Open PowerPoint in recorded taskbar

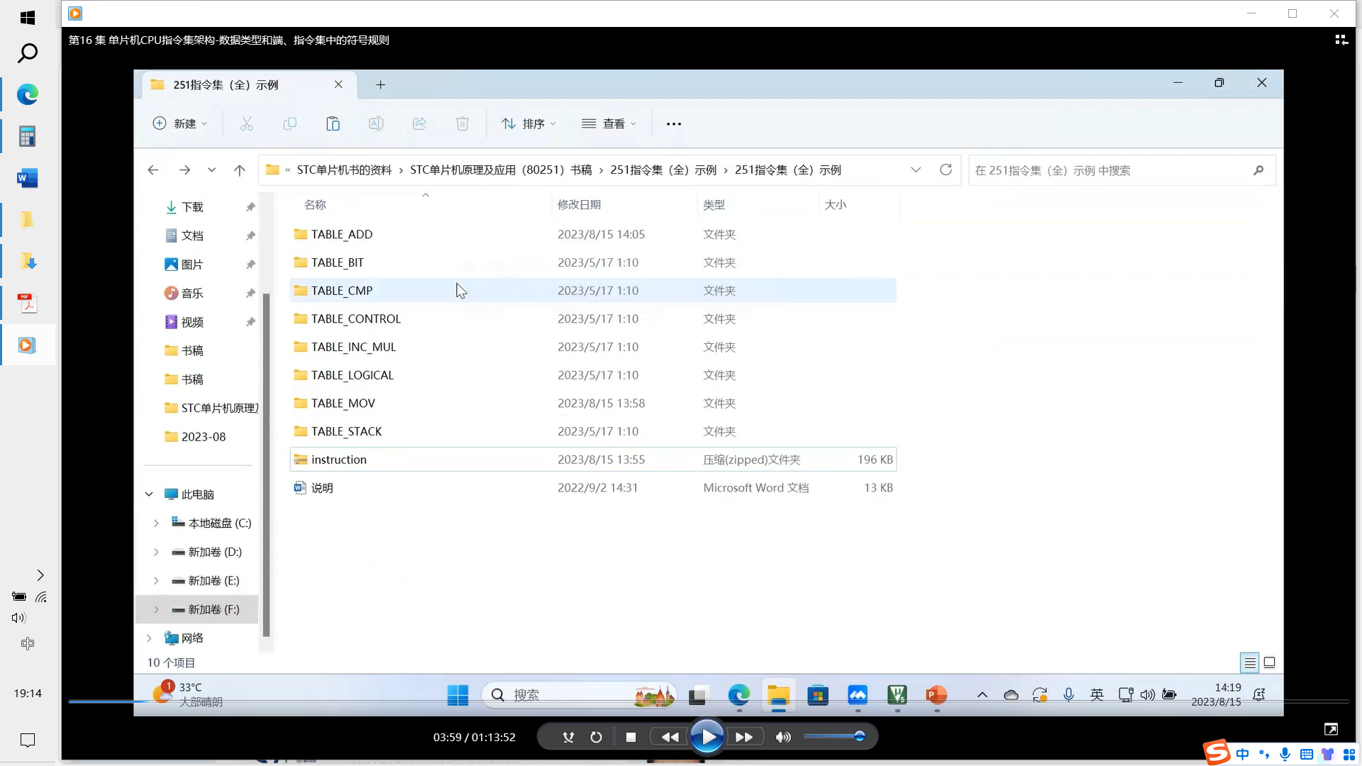coord(936,695)
